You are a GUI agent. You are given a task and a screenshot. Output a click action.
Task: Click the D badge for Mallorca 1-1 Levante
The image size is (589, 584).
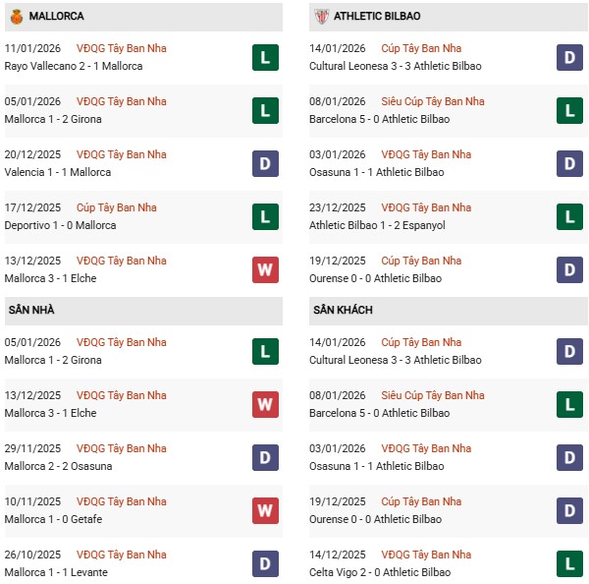click(x=265, y=564)
